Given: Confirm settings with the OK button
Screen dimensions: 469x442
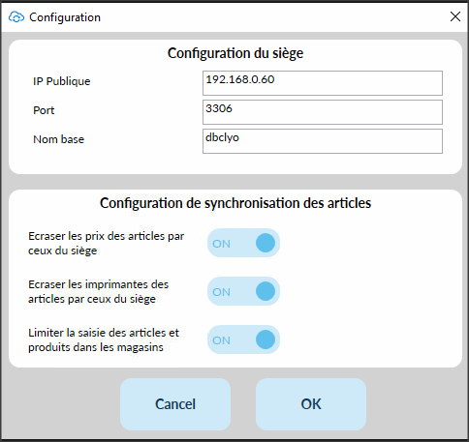Looking at the screenshot, I should [311, 404].
